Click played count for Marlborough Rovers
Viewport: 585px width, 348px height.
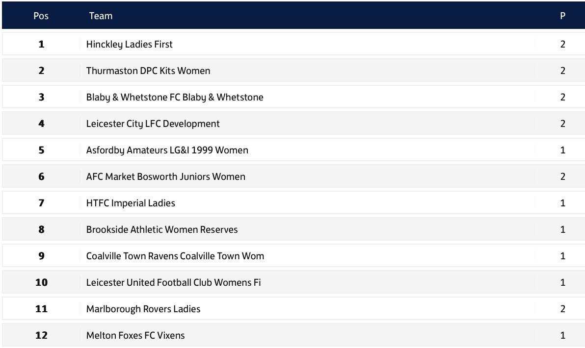click(562, 309)
